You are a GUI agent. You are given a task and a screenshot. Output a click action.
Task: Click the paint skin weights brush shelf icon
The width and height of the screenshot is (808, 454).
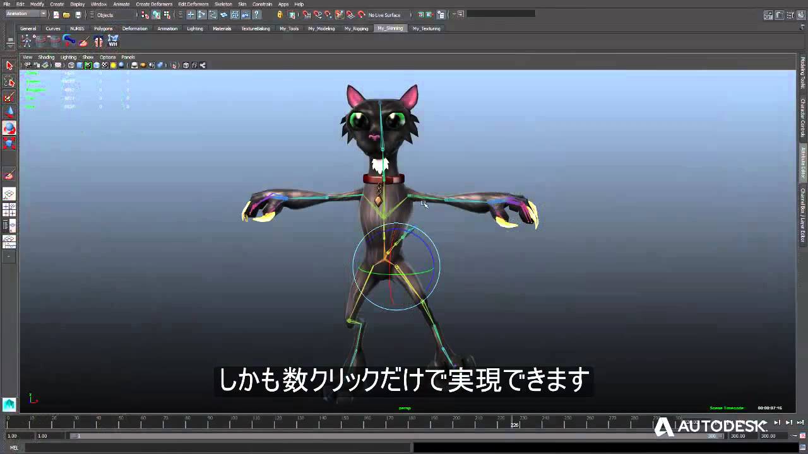click(84, 41)
